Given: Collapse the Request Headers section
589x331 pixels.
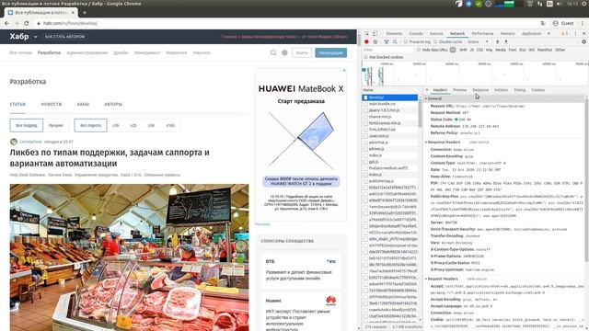Looking at the screenshot, I should pos(426,279).
